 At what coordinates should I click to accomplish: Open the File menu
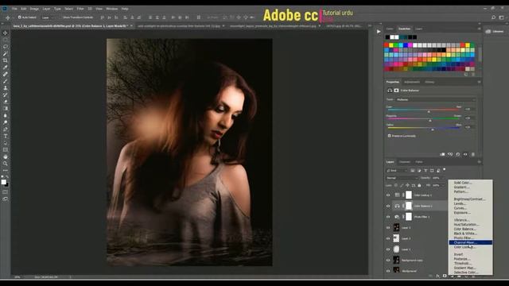coord(14,9)
